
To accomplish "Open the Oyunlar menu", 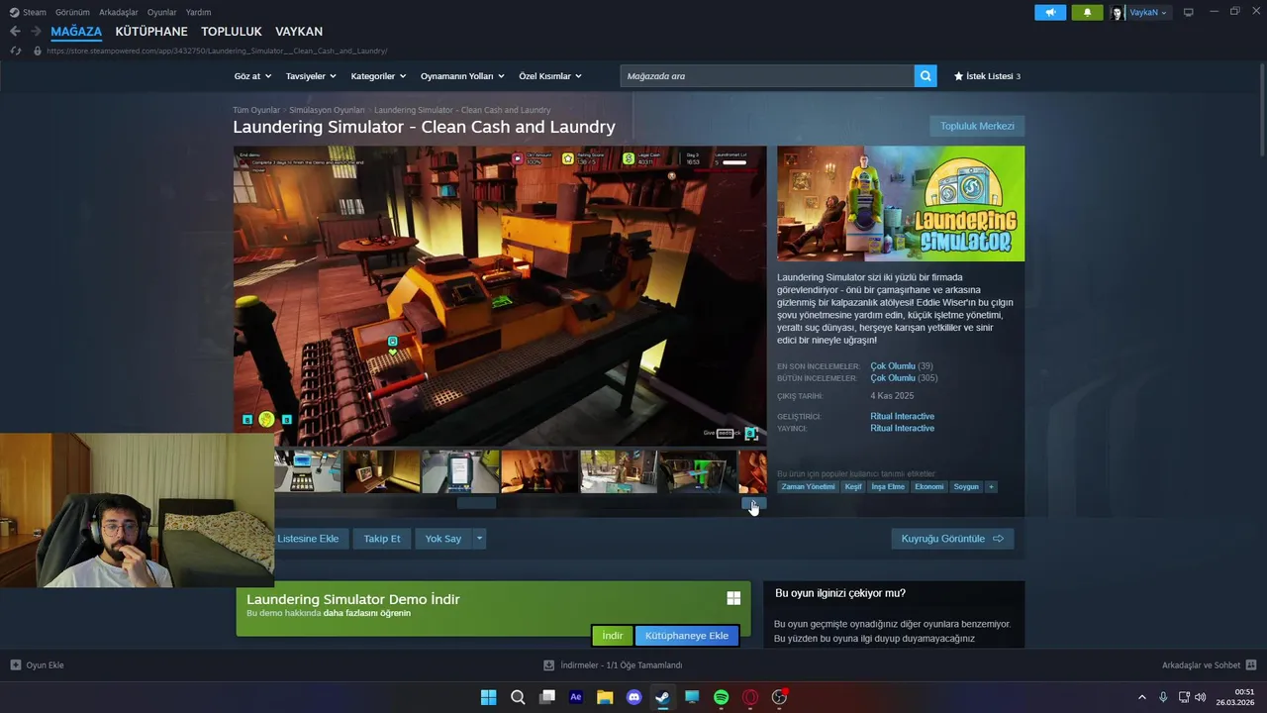I will [x=162, y=12].
